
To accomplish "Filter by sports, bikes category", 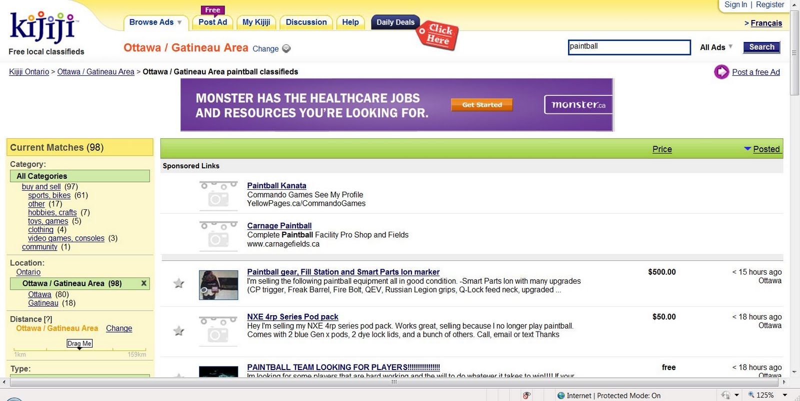I will (x=49, y=195).
